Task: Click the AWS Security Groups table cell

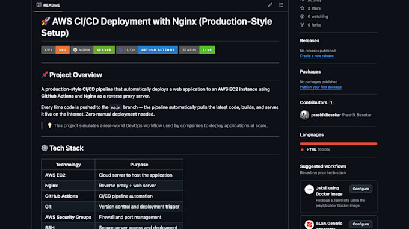Action: tap(68, 217)
